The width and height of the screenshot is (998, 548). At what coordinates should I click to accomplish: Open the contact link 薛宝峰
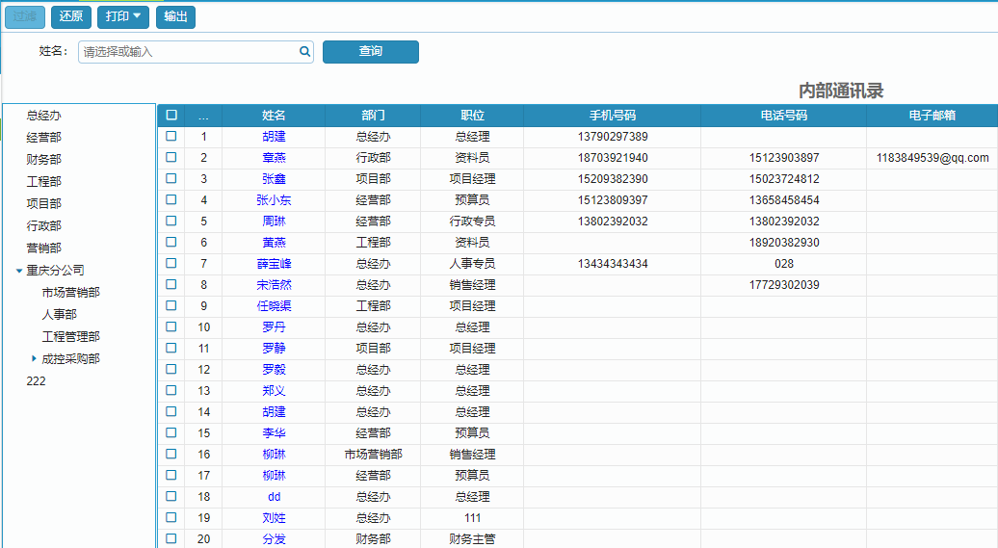point(274,264)
